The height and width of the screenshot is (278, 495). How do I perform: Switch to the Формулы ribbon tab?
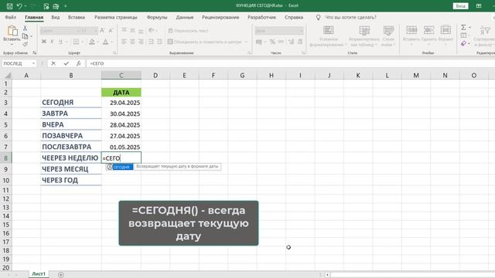click(x=157, y=17)
